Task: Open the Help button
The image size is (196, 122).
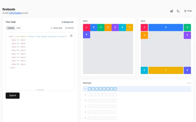Action: [x=188, y=11]
